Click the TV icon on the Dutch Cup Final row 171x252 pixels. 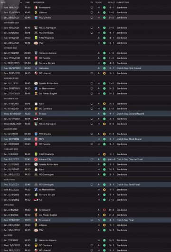coord(92,220)
